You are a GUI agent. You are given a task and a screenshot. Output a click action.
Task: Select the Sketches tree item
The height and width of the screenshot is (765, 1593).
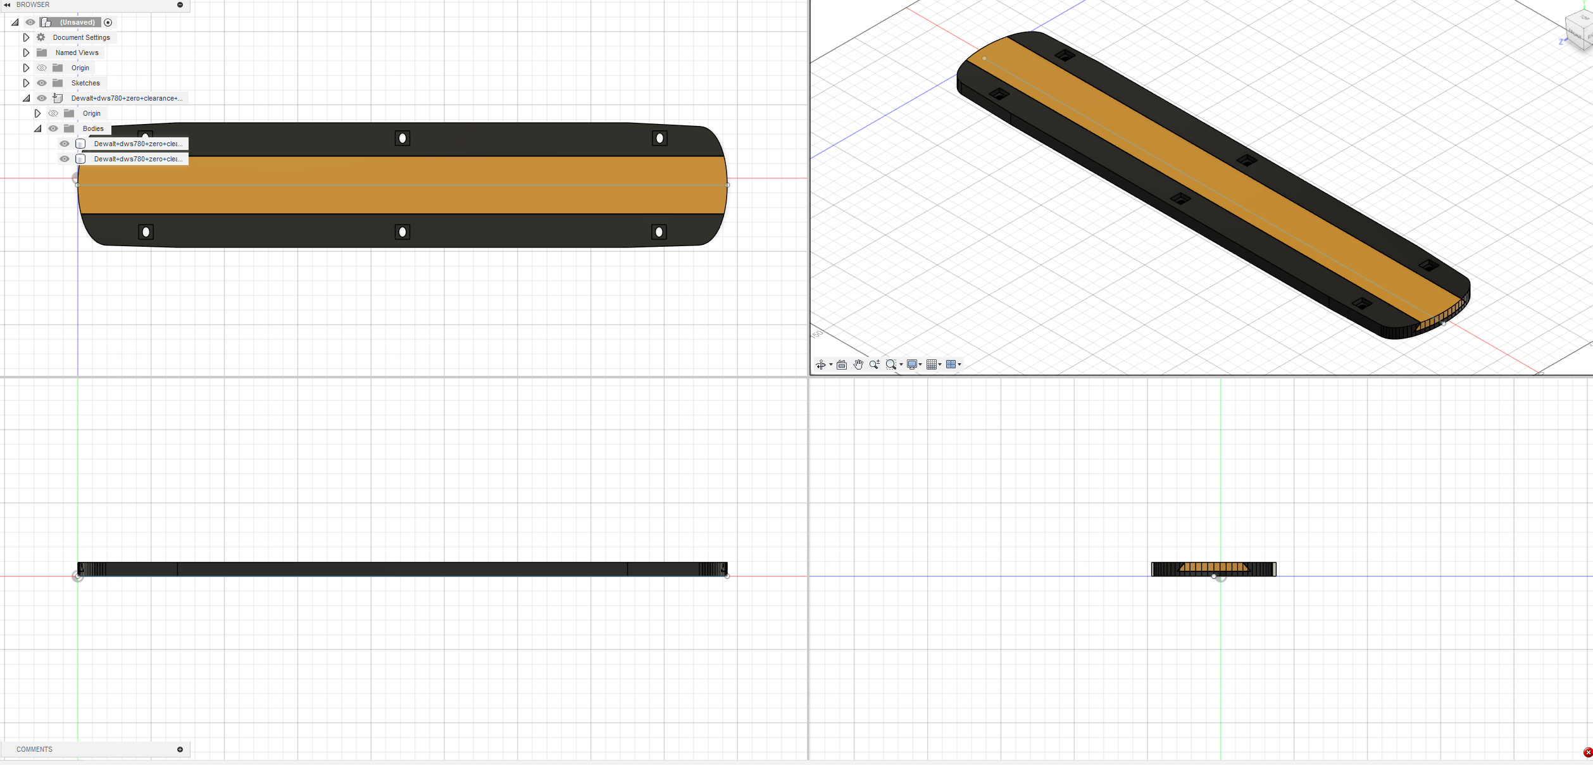coord(85,83)
